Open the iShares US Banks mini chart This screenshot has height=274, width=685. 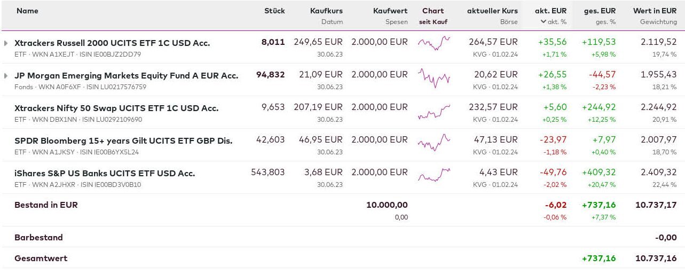(434, 175)
